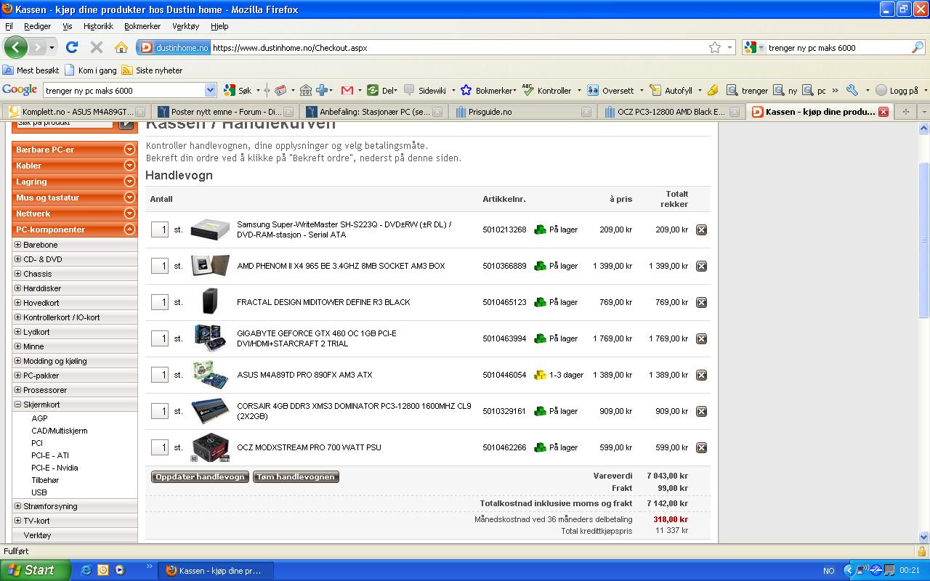Expand the Prosessorer tree node
930x581 pixels.
pos(18,390)
